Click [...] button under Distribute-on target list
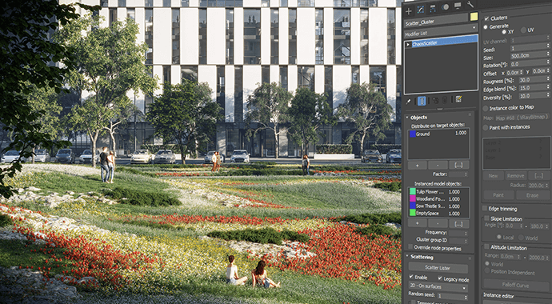 pyautogui.click(x=459, y=165)
